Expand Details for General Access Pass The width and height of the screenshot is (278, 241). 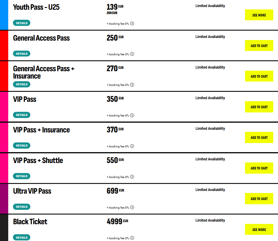click(x=22, y=54)
